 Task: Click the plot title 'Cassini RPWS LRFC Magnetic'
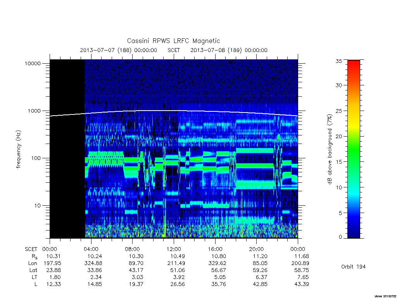pyautogui.click(x=173, y=41)
